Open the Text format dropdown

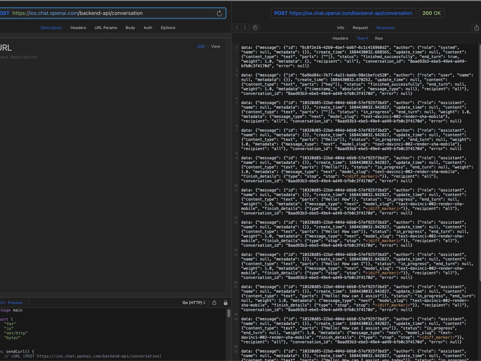tap(362, 38)
